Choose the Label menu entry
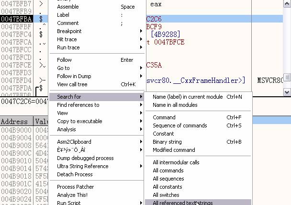 (x=97, y=15)
